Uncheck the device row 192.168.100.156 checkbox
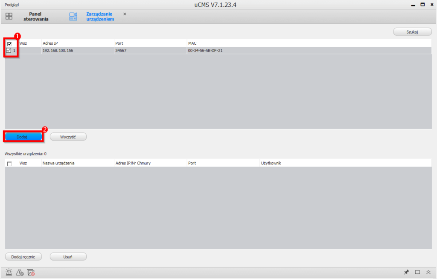This screenshot has height=279, width=437. click(9, 50)
